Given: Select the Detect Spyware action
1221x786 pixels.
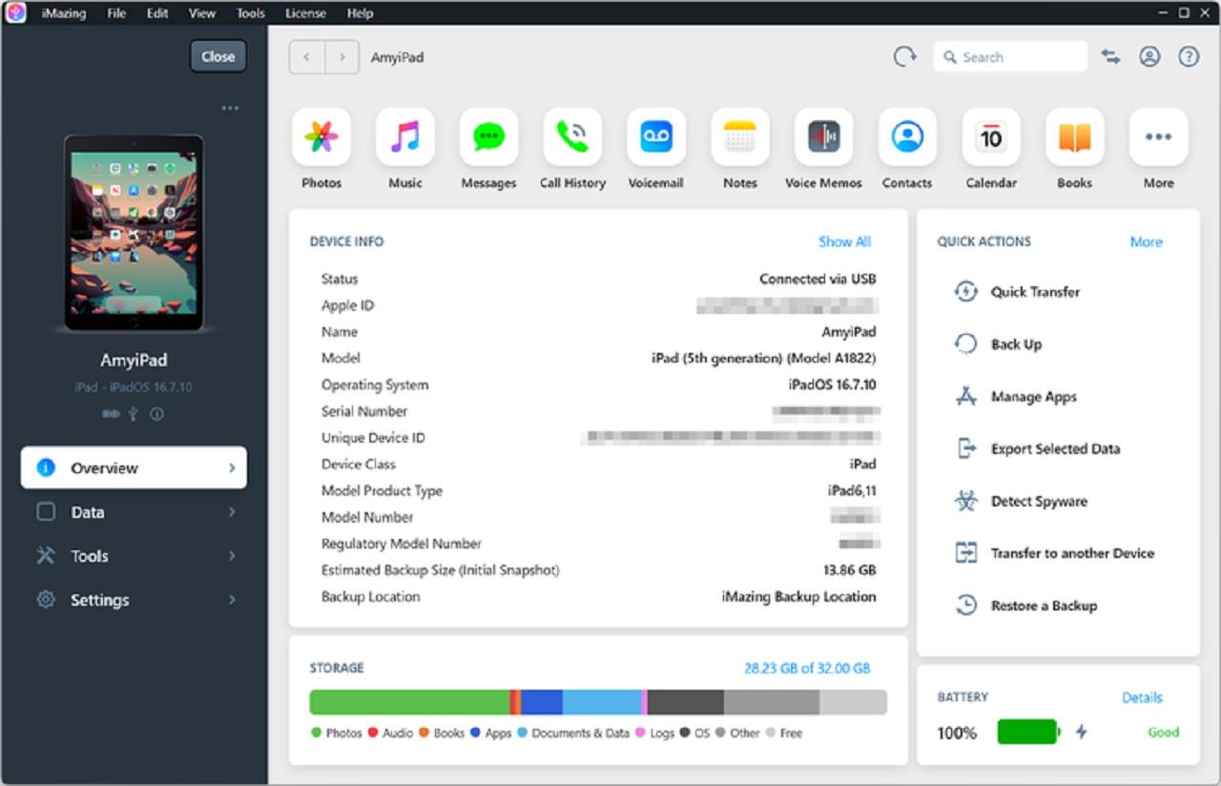Looking at the screenshot, I should (1038, 501).
